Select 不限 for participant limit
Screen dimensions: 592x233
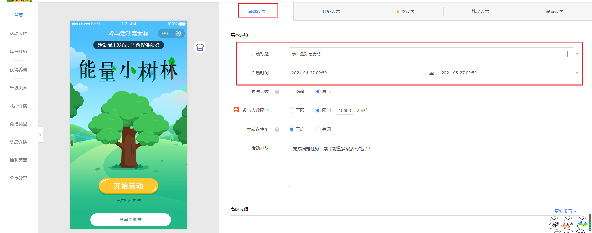(x=292, y=110)
